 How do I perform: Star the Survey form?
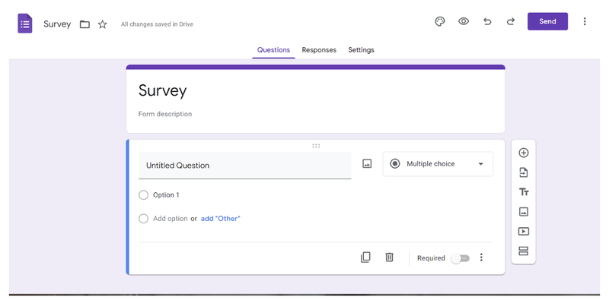102,24
